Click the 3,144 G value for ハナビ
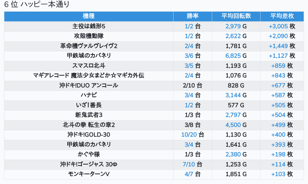Image resolution: width=308 pixels, height=184 pixels. pos(236,95)
